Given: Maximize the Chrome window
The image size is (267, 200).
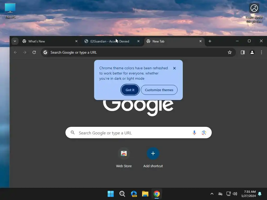Looking at the screenshot, I should [249, 41].
